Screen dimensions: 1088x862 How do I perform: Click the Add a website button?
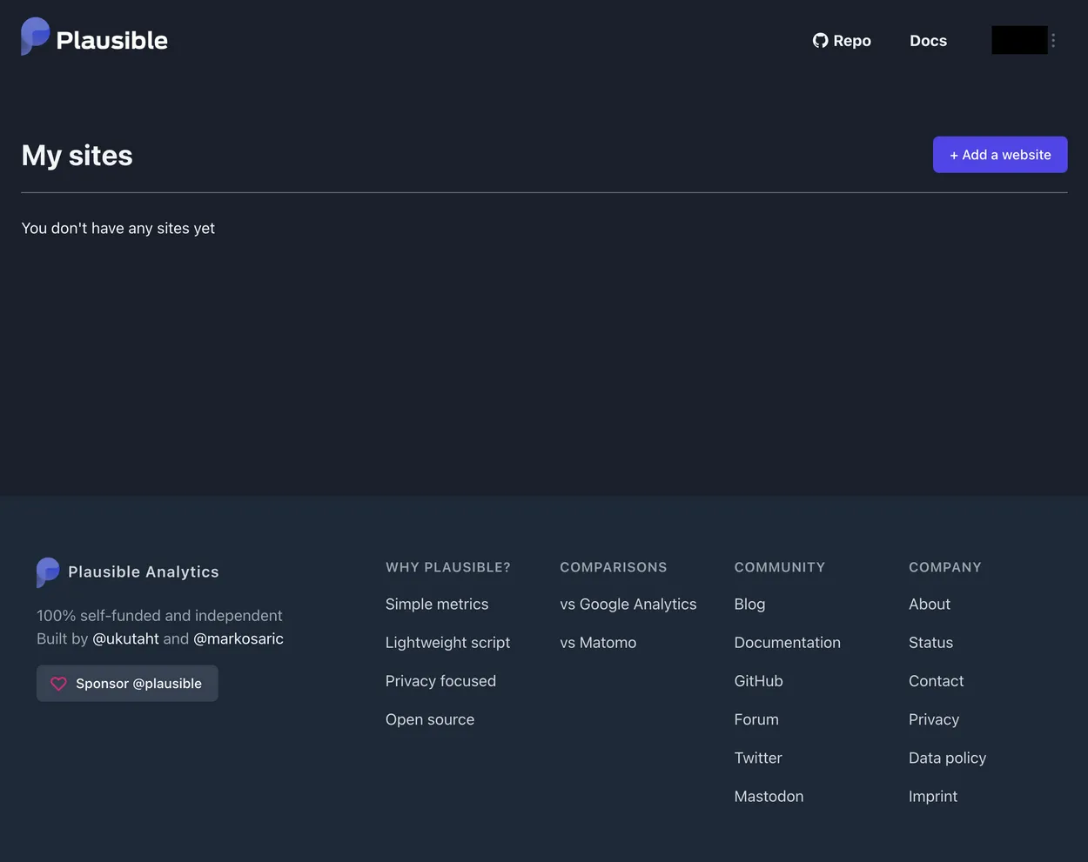tap(999, 154)
